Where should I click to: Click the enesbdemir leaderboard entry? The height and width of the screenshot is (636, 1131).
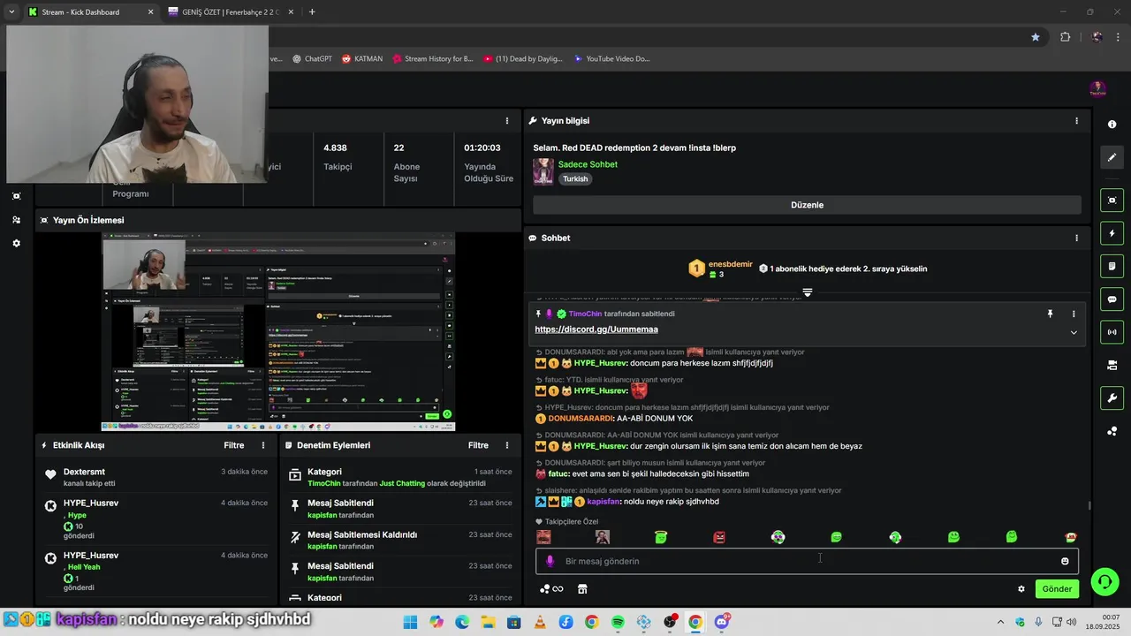[721, 269]
